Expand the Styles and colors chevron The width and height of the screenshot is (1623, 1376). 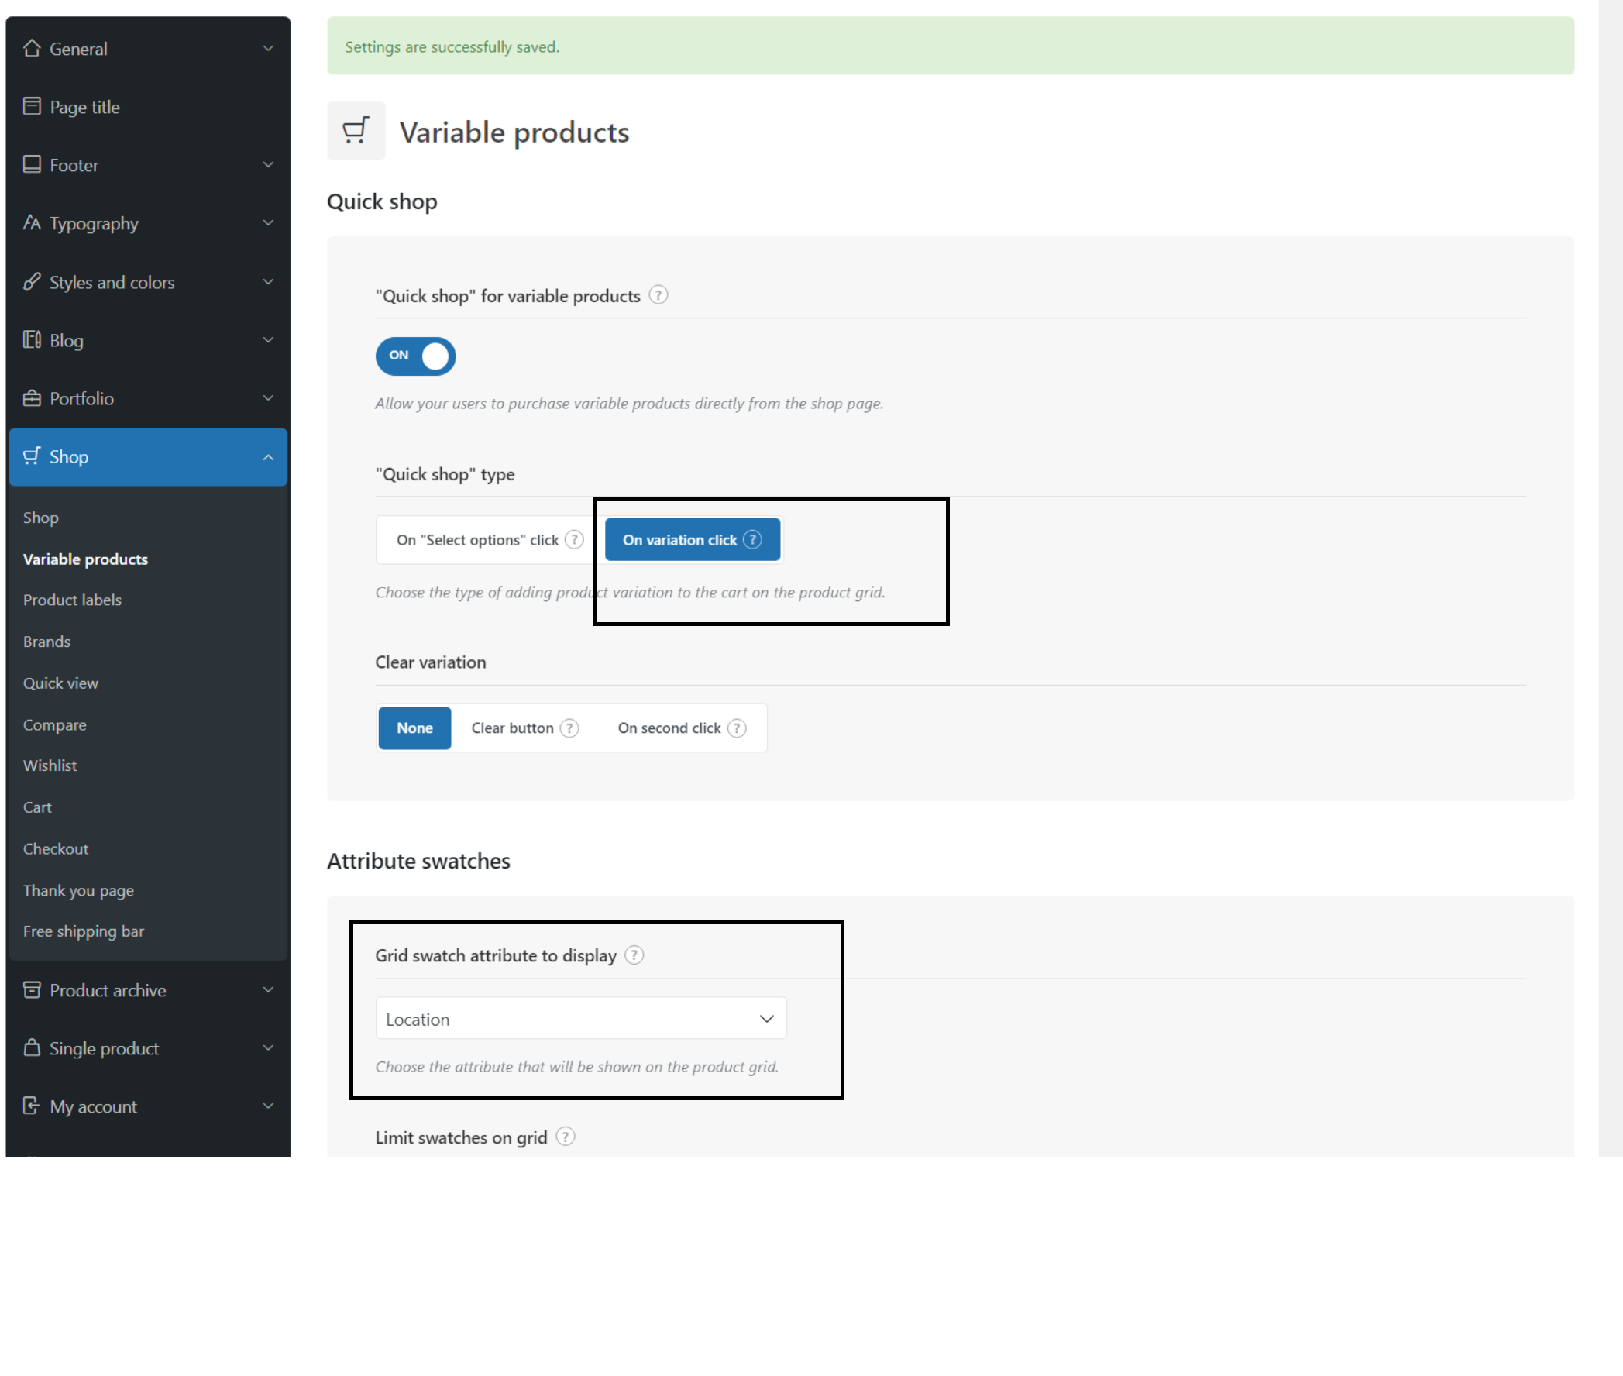coord(268,281)
